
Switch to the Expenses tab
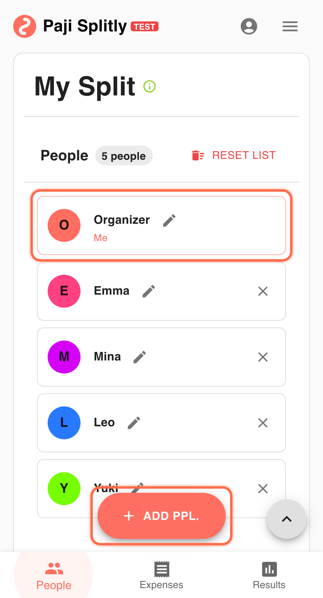click(161, 574)
